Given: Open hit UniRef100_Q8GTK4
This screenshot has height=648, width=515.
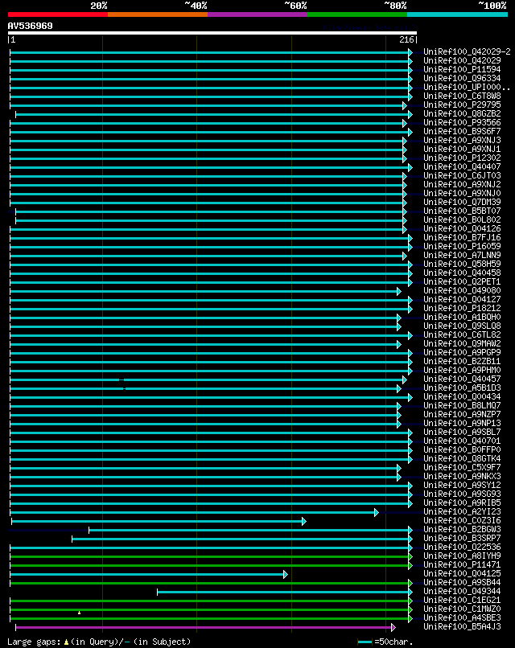Looking at the screenshot, I should coord(462,459).
